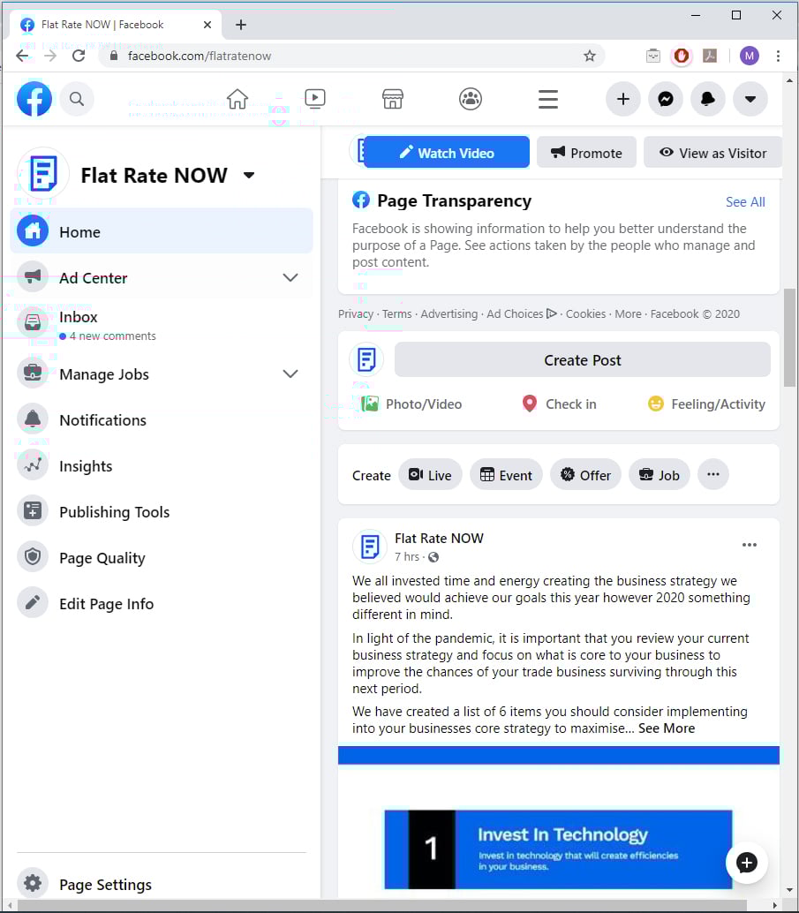Open the Flat Rate NOW post author link
Screen dimensions: 799x913
pos(439,538)
